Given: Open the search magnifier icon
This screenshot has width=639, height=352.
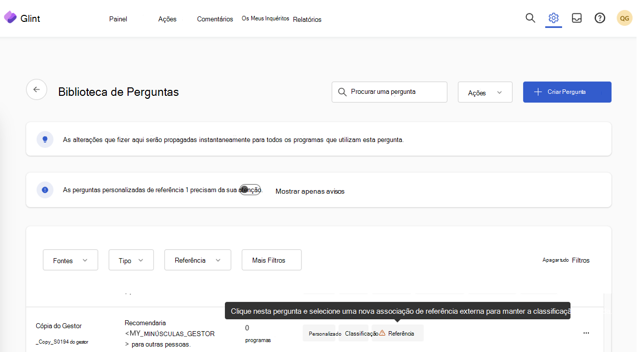Looking at the screenshot, I should (x=530, y=17).
